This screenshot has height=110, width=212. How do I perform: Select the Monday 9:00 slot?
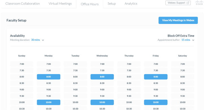(49, 89)
